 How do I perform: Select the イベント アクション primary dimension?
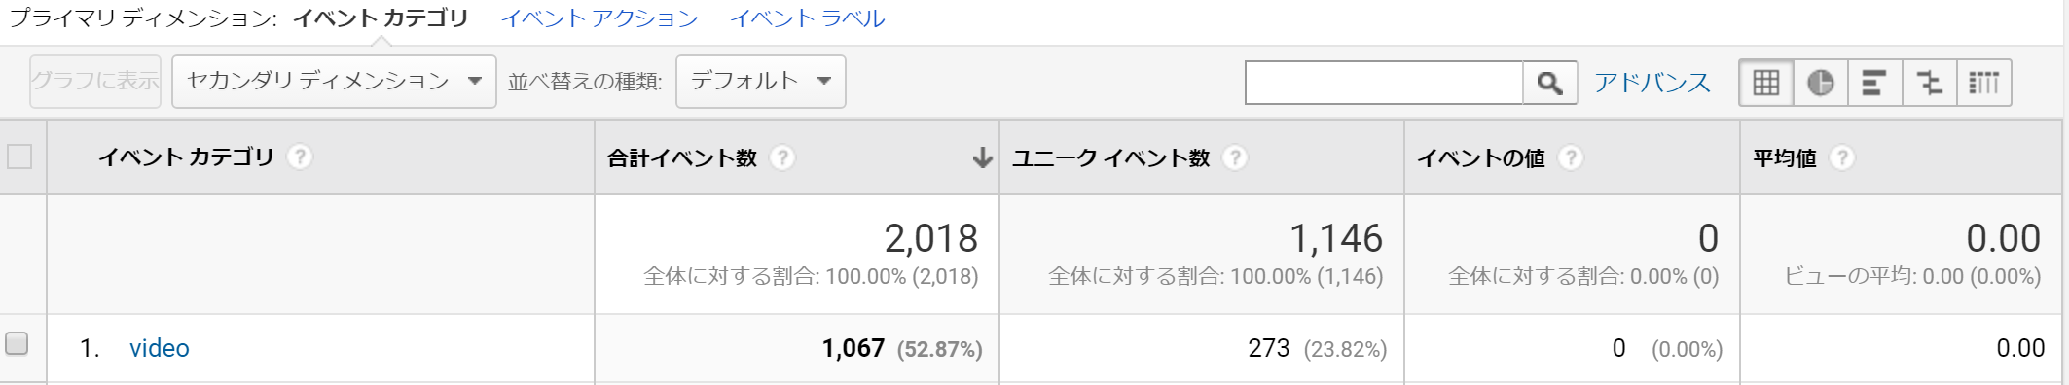point(599,18)
